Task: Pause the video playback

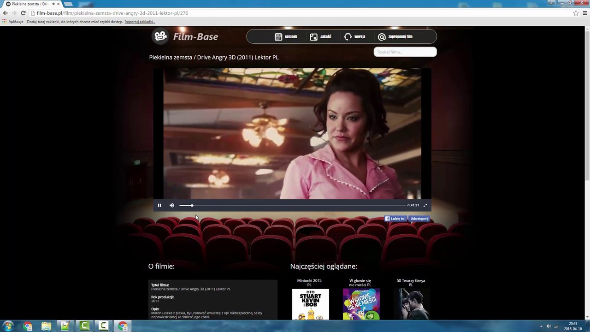Action: click(159, 205)
